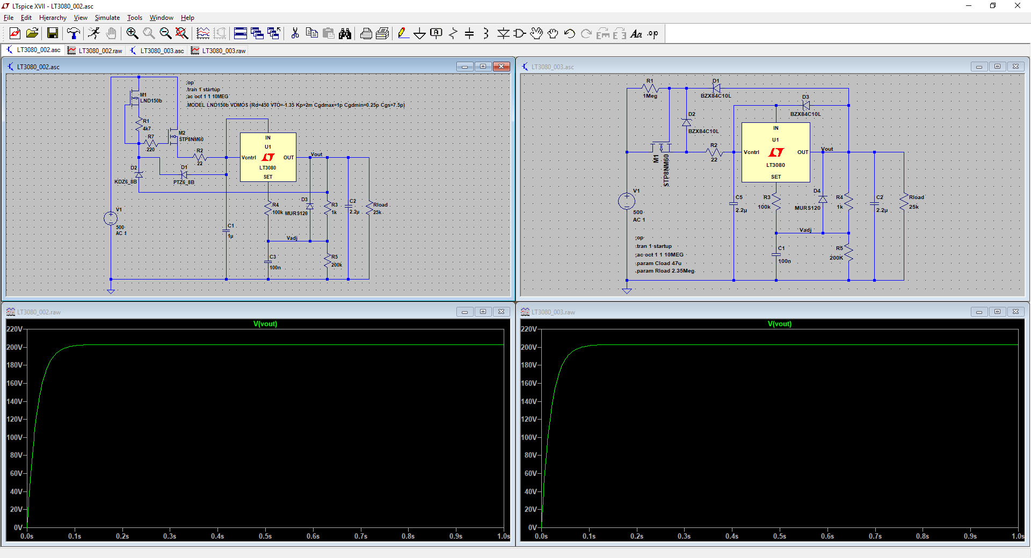Open the File menu
Screen dimensions: 1031x558
point(9,18)
